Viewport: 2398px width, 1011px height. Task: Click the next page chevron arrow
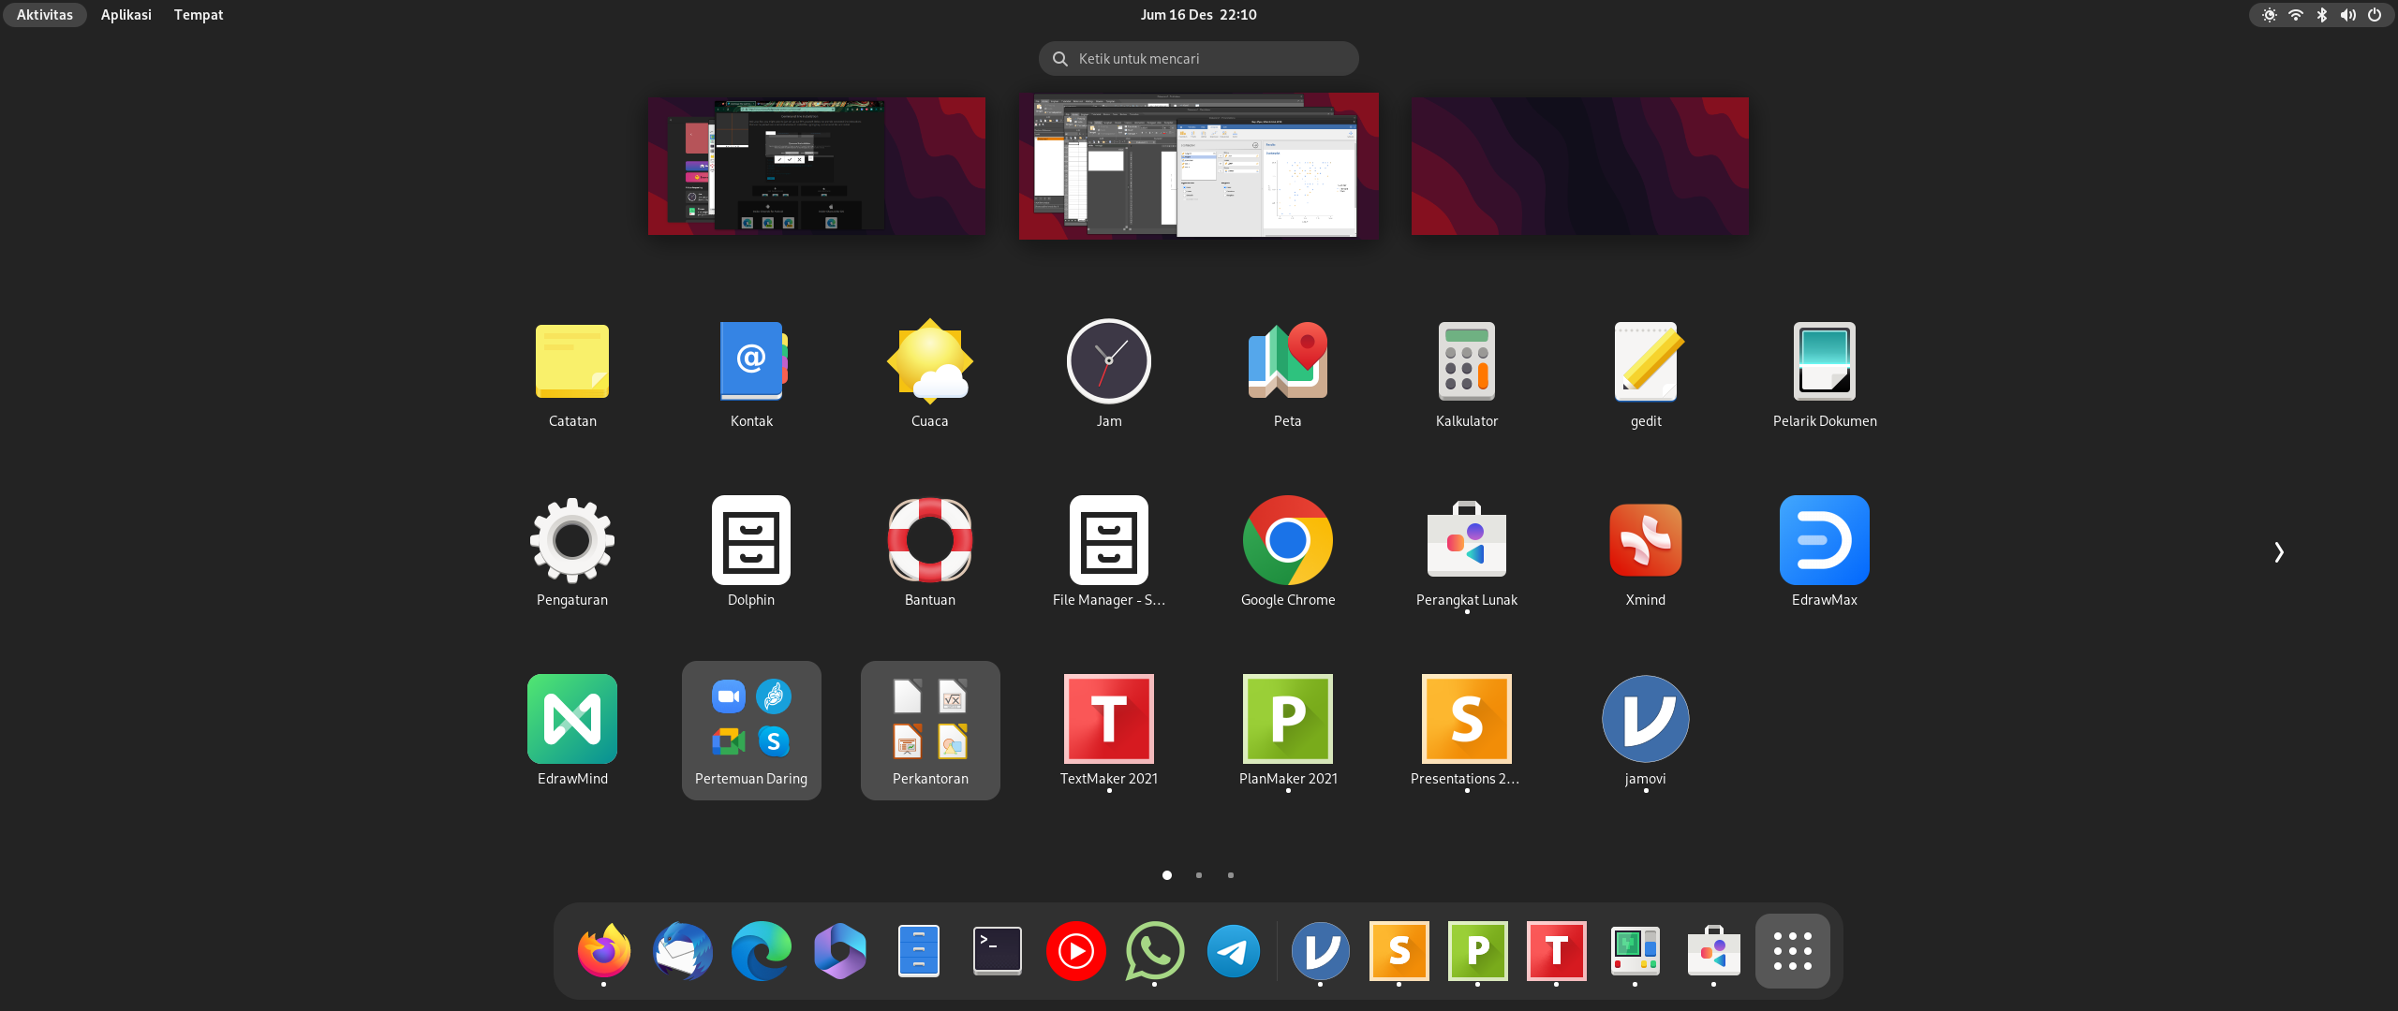coord(2278,552)
